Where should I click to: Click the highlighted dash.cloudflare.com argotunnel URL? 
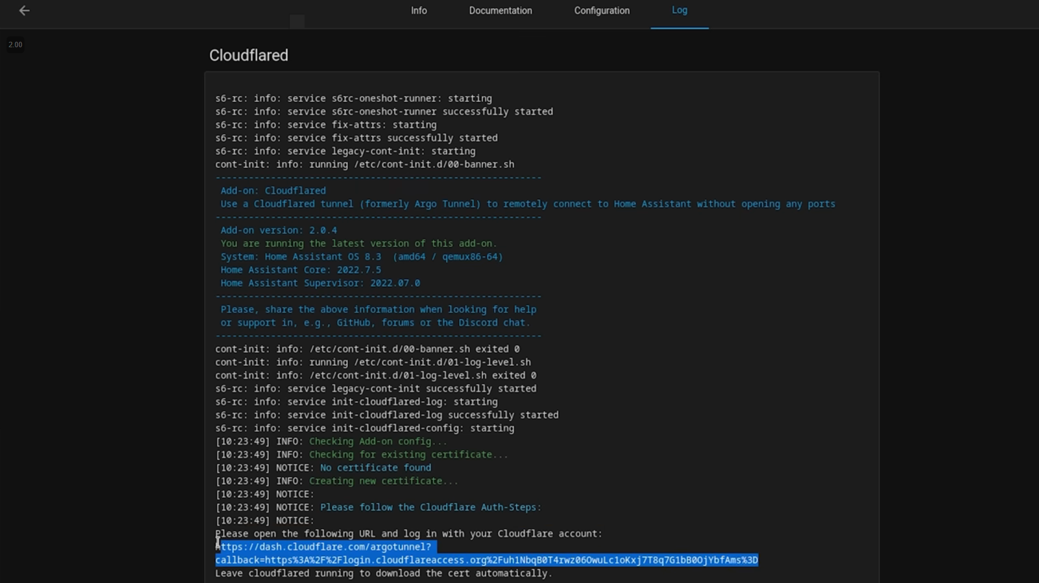[x=326, y=547]
